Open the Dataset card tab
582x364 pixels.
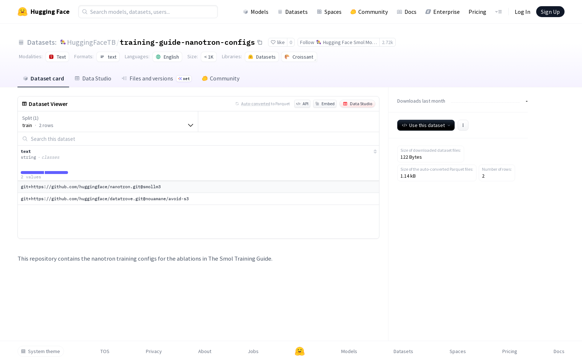(x=43, y=79)
